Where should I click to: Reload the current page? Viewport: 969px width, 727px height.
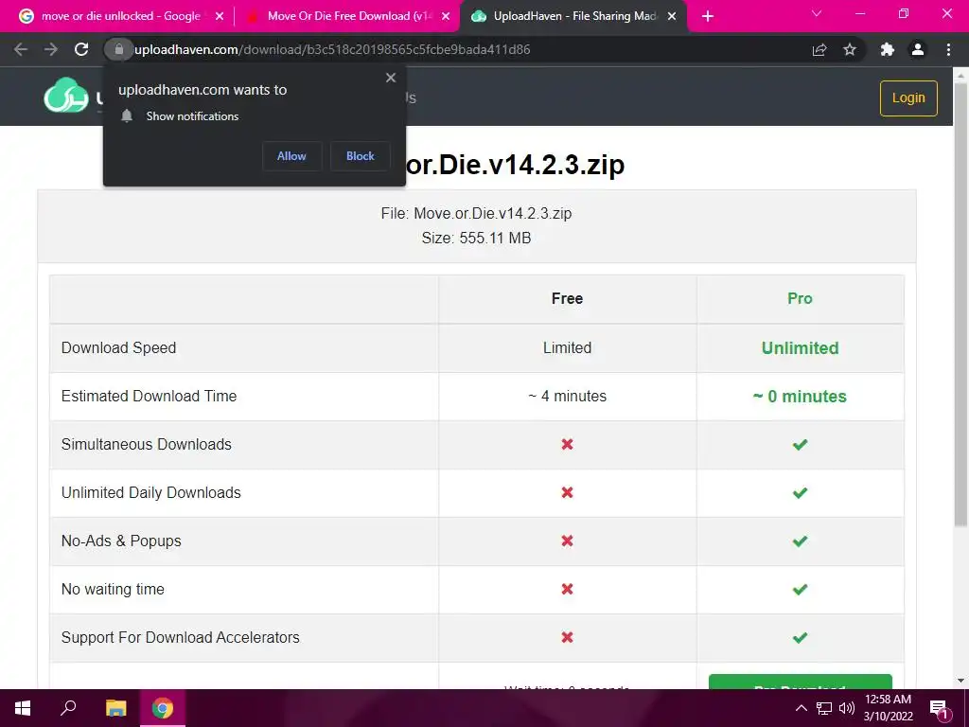tap(81, 49)
